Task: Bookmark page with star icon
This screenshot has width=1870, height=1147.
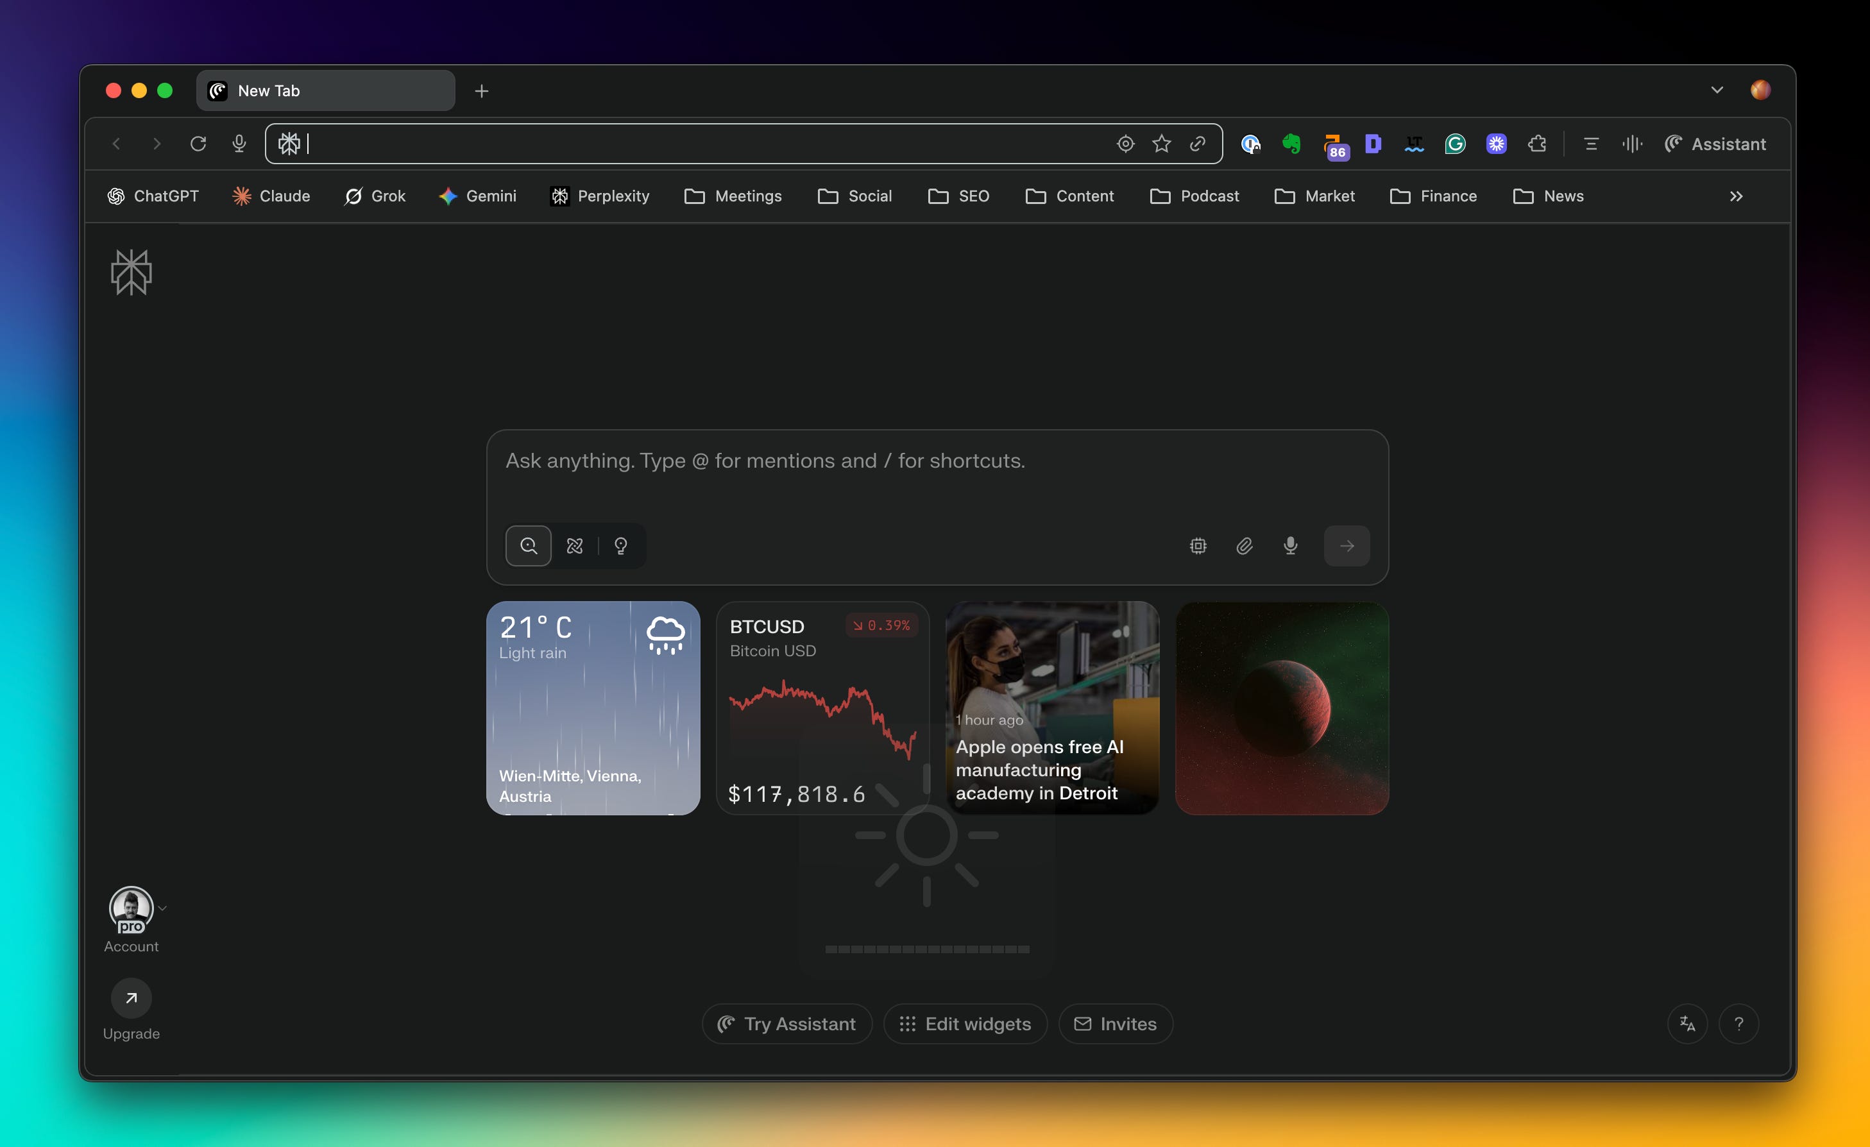Action: [x=1161, y=144]
